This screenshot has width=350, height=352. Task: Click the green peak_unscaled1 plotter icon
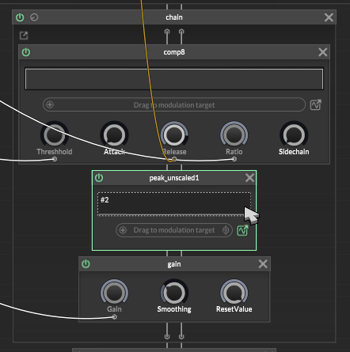click(x=243, y=230)
